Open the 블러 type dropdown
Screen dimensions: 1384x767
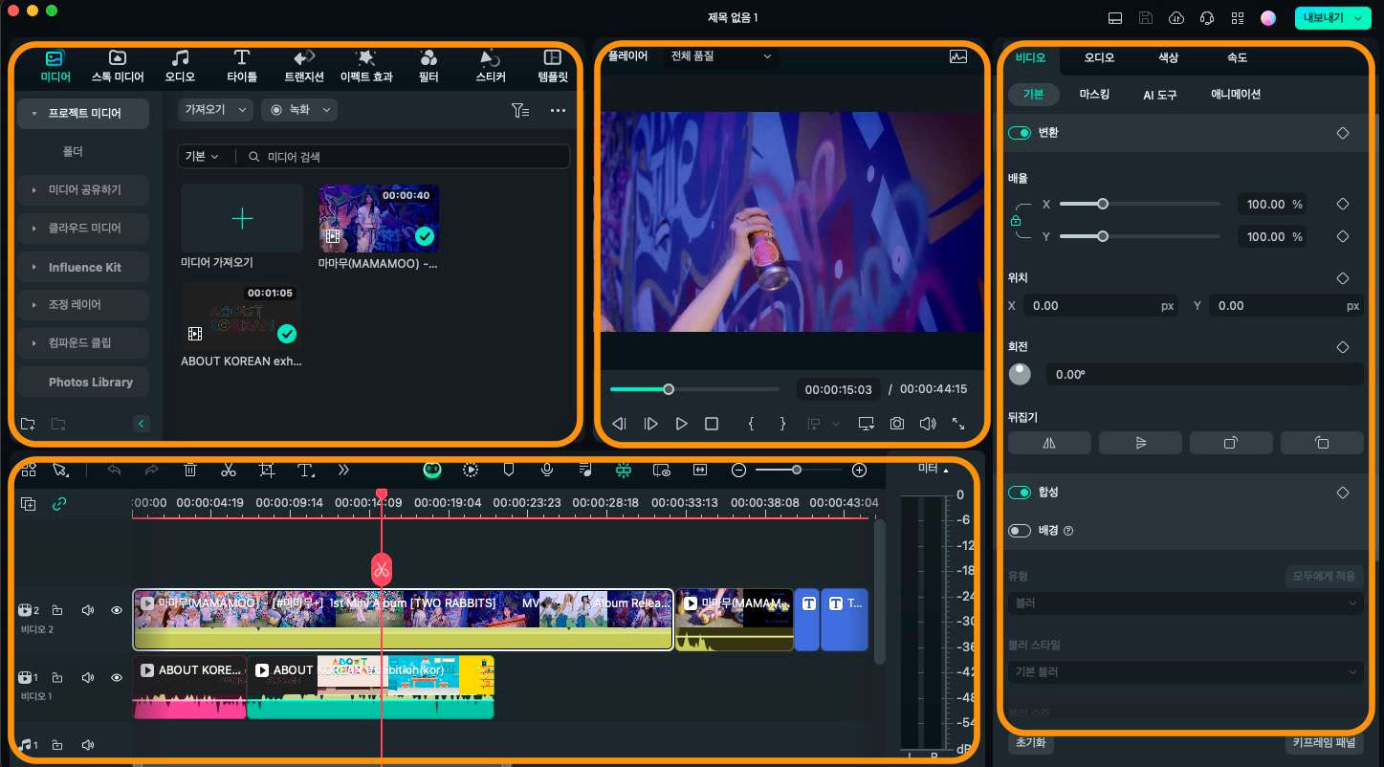pos(1186,603)
